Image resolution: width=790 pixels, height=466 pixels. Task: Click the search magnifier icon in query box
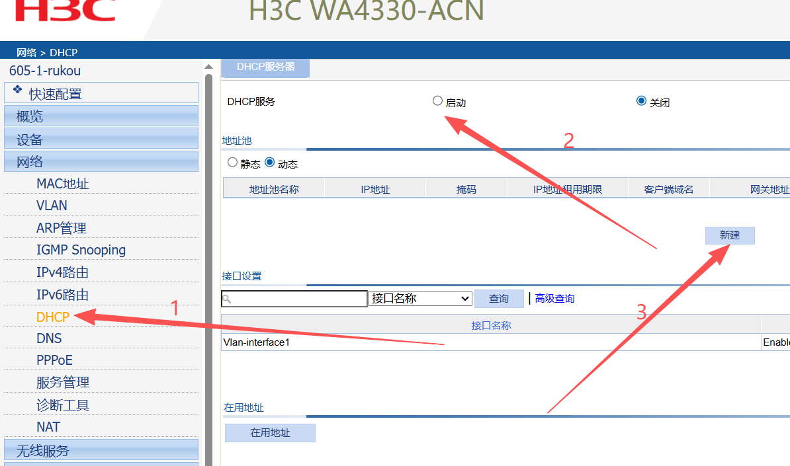point(227,299)
